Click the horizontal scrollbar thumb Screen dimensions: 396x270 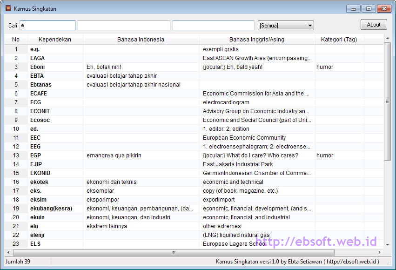pos(174,252)
